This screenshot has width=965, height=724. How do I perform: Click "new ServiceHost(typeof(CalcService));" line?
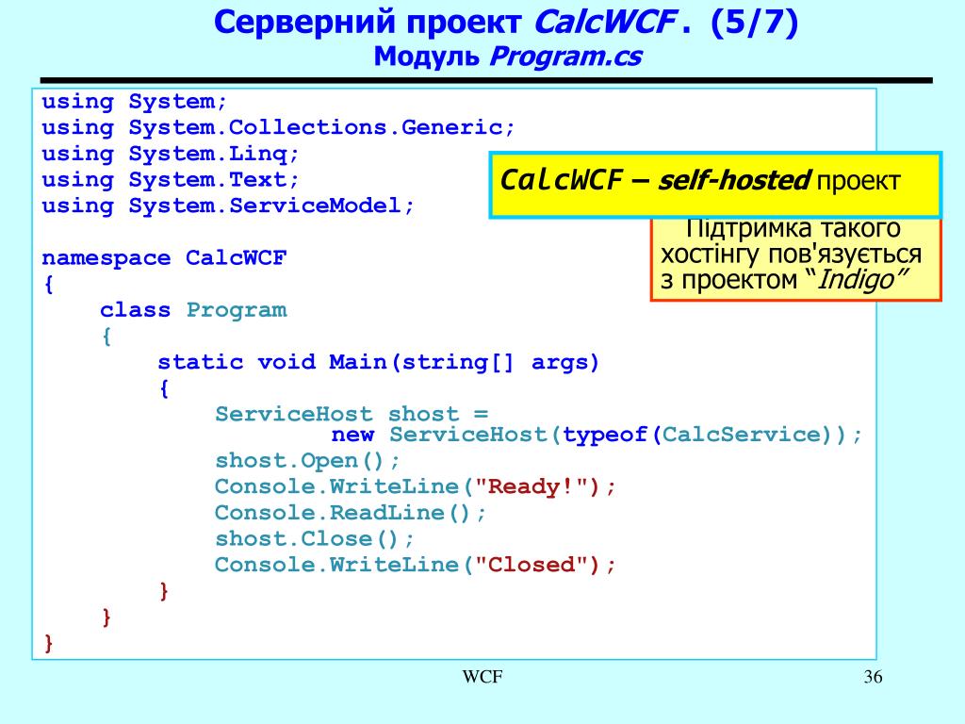(x=597, y=435)
